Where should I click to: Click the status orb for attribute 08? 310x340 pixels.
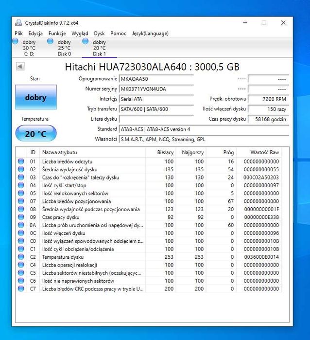pyautogui.click(x=21, y=209)
